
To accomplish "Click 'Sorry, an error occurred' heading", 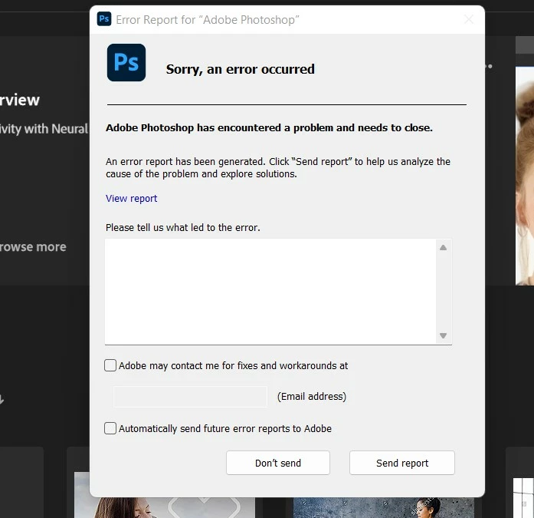I will [x=241, y=69].
